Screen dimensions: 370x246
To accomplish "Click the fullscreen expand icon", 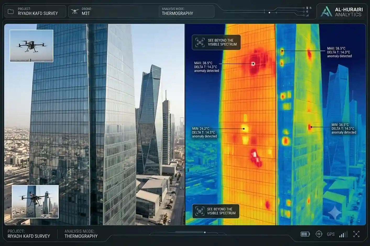I will (356, 234).
